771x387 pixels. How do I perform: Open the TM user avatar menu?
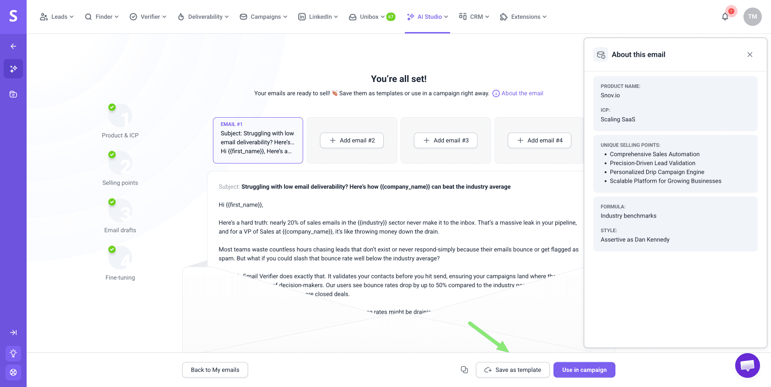tap(752, 17)
